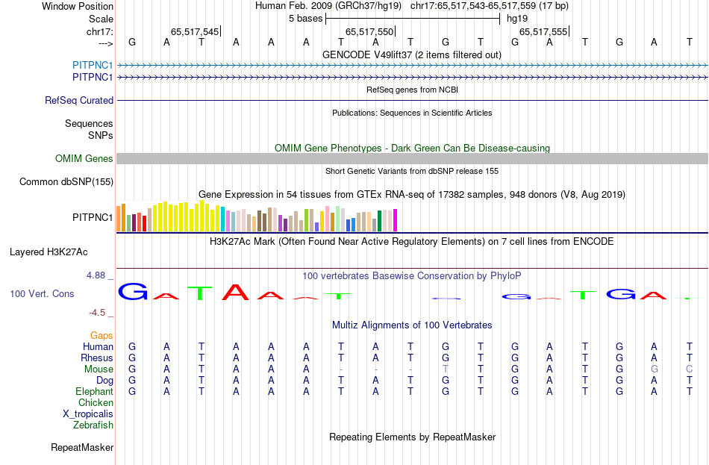Click the light-blue PITPNC1 transcript label

click(x=93, y=65)
